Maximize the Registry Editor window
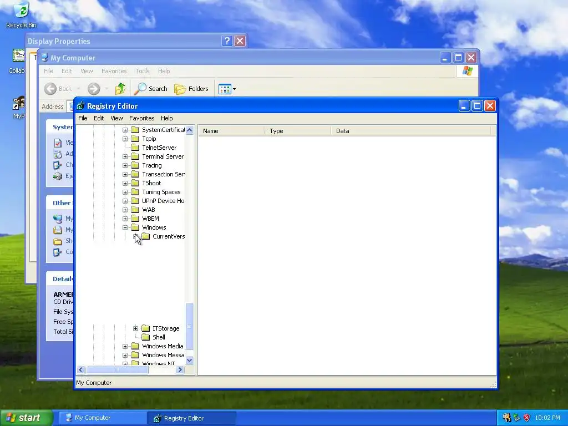 pyautogui.click(x=477, y=106)
